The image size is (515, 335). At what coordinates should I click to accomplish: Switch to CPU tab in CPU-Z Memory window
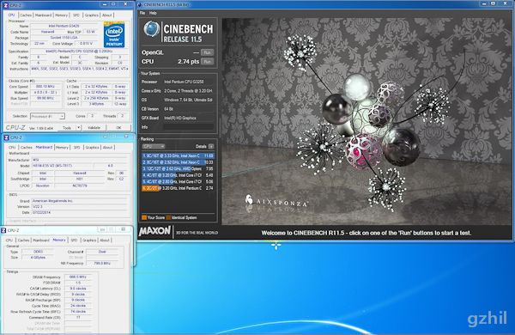(9, 241)
